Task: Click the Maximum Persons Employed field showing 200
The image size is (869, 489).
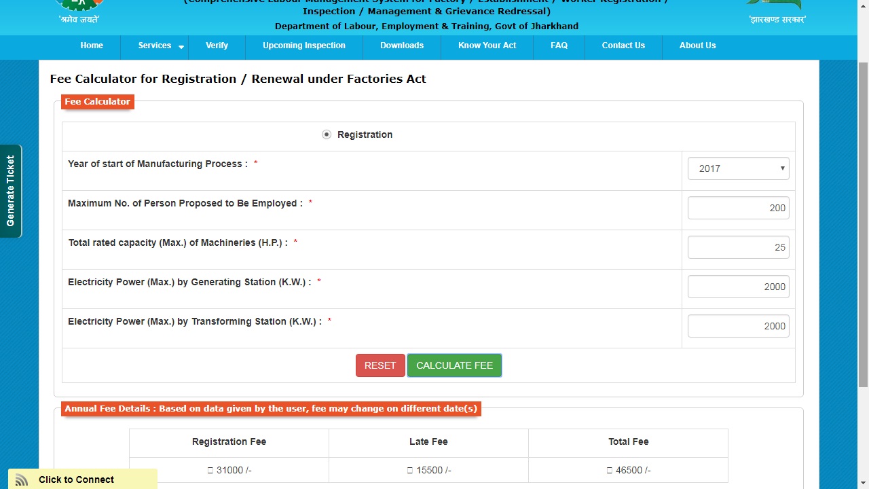Action: coord(738,207)
